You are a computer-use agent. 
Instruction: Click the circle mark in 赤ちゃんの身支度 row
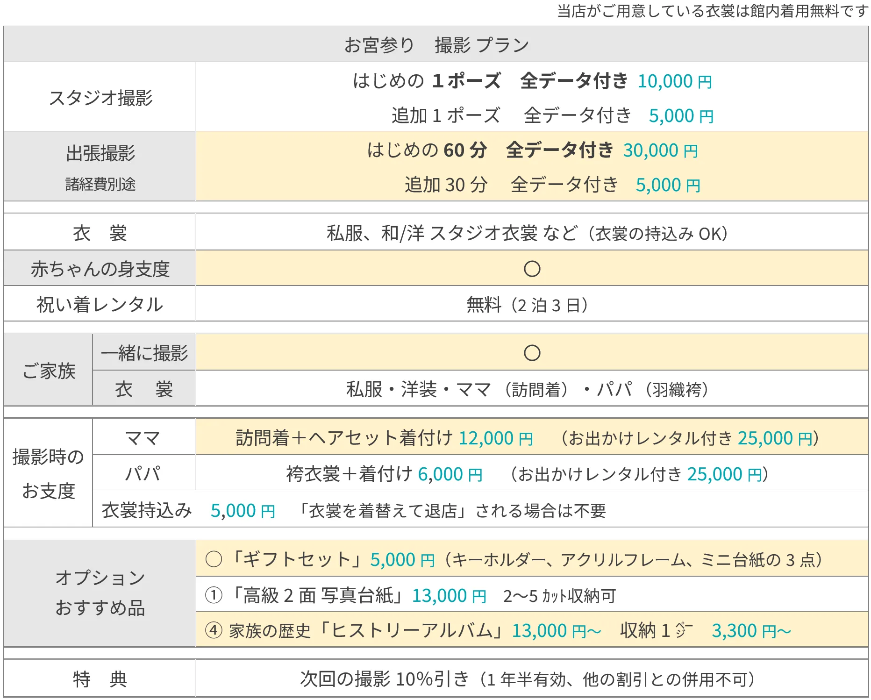[532, 269]
